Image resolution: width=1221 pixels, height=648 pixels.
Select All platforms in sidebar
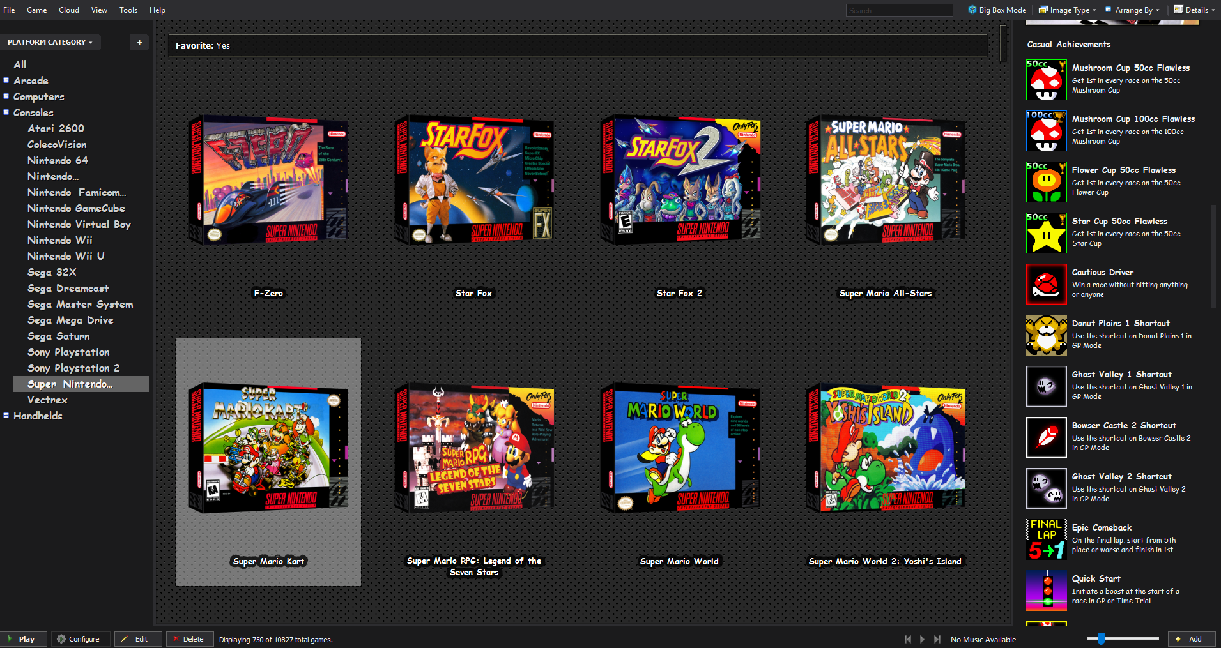[20, 64]
